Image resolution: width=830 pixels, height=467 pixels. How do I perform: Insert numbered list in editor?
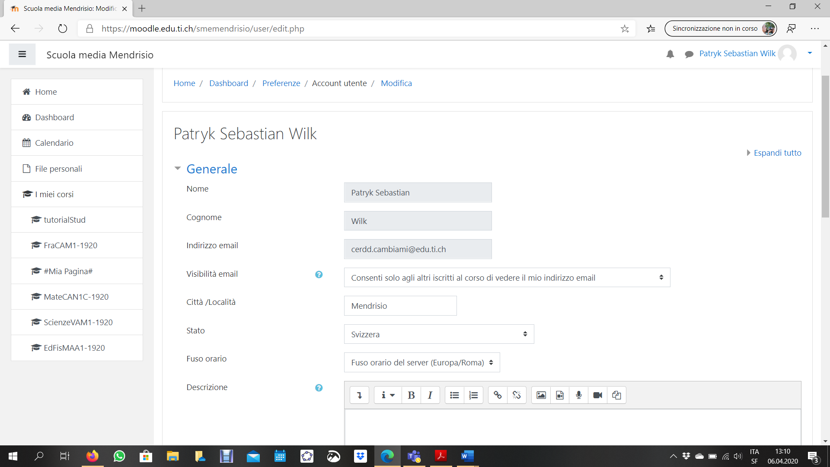[473, 395]
